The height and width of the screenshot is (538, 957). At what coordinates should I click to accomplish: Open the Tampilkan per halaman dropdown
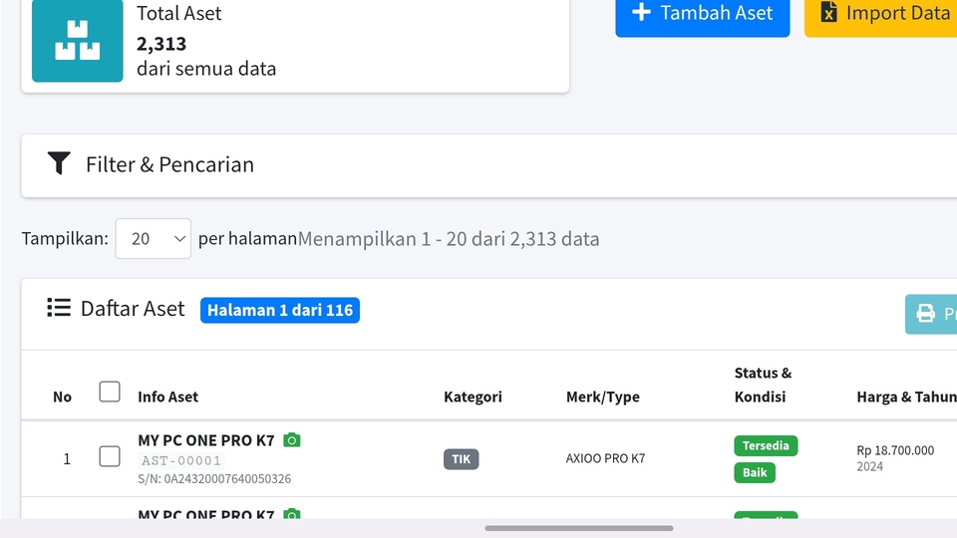[x=153, y=239]
